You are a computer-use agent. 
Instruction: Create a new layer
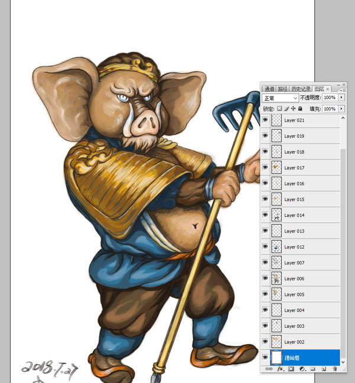tap(324, 369)
